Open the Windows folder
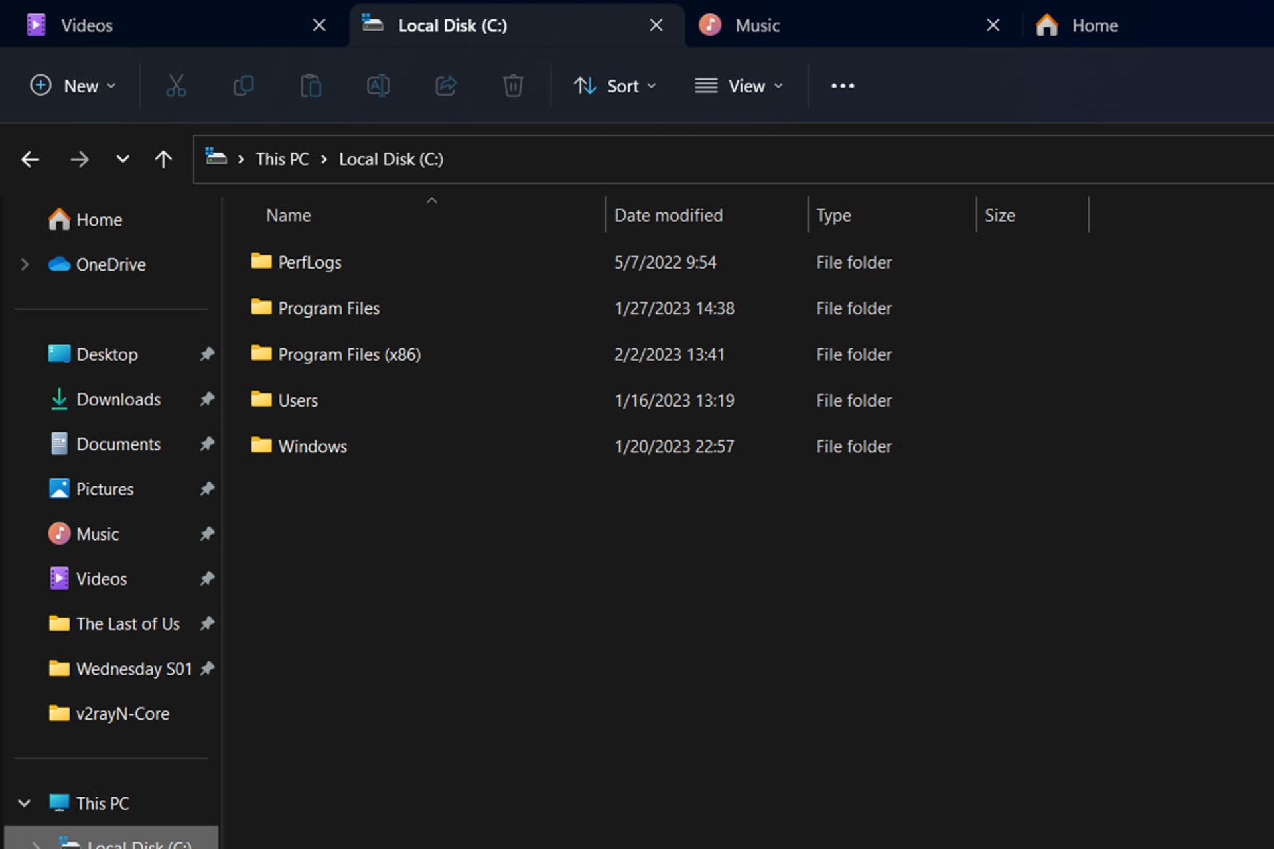This screenshot has height=849, width=1274. point(312,445)
